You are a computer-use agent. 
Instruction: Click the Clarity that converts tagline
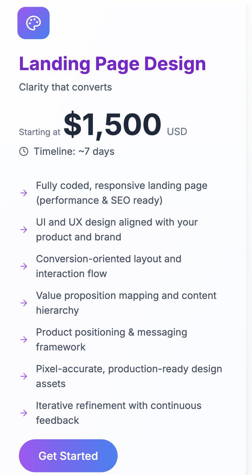66,87
